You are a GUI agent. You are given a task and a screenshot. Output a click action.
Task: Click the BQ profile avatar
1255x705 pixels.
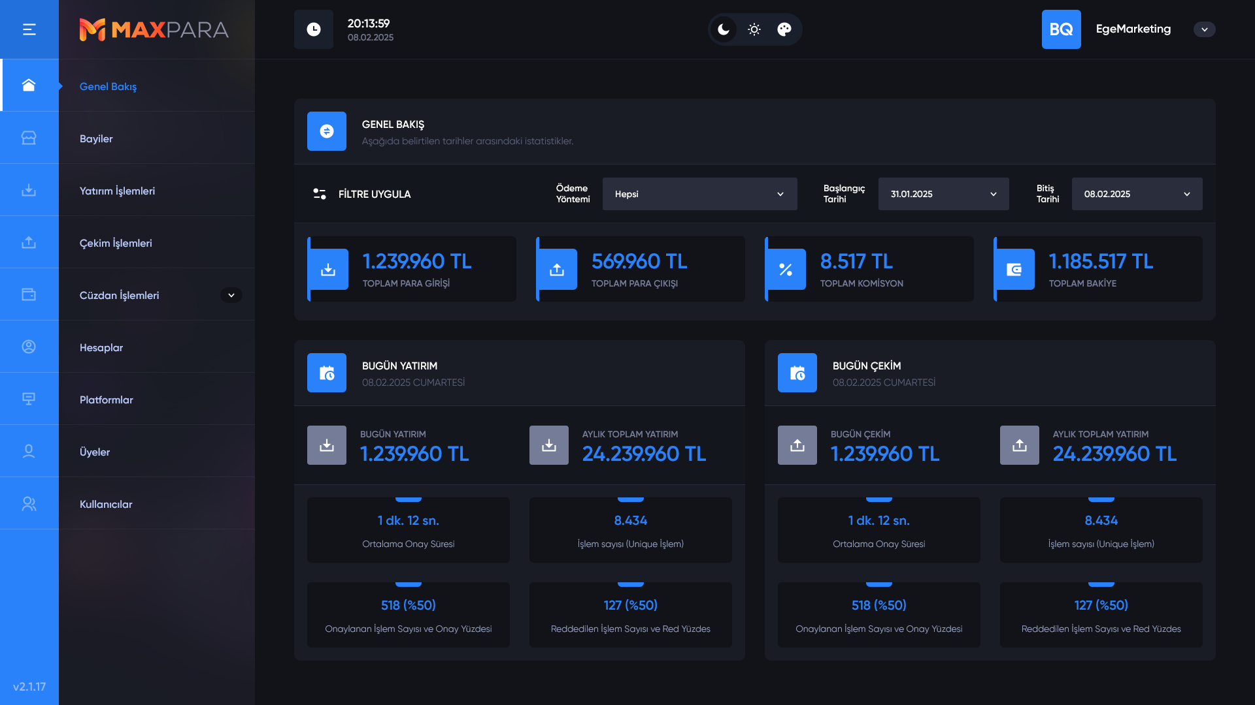(1061, 29)
